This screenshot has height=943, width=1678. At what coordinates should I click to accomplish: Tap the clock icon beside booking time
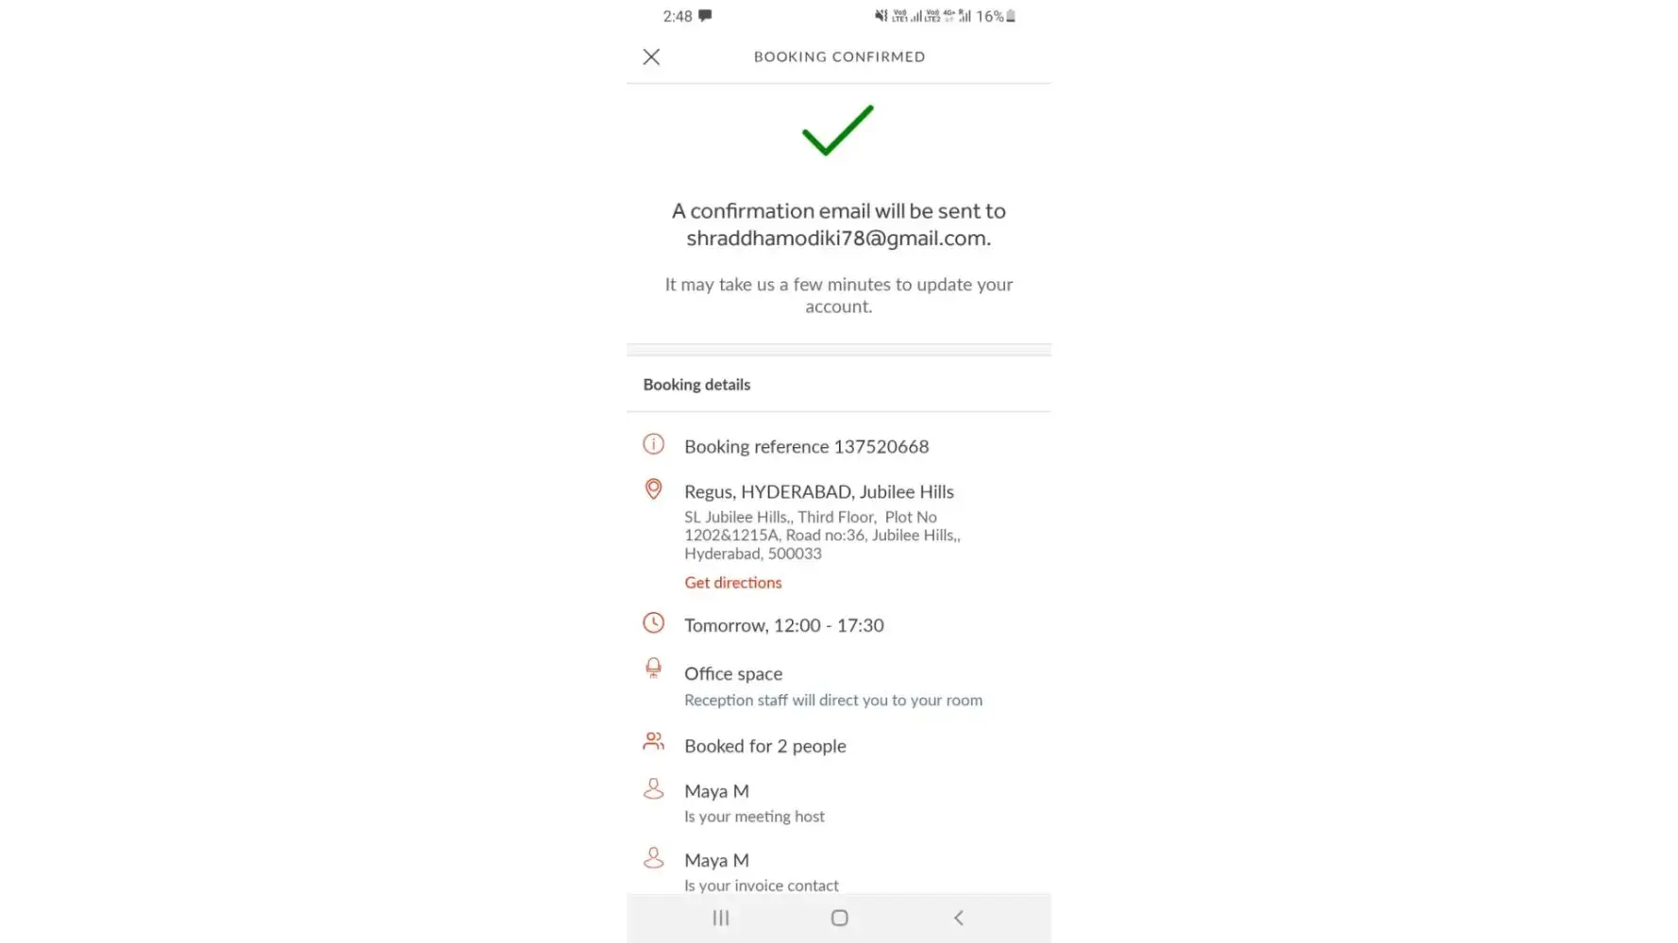point(653,623)
